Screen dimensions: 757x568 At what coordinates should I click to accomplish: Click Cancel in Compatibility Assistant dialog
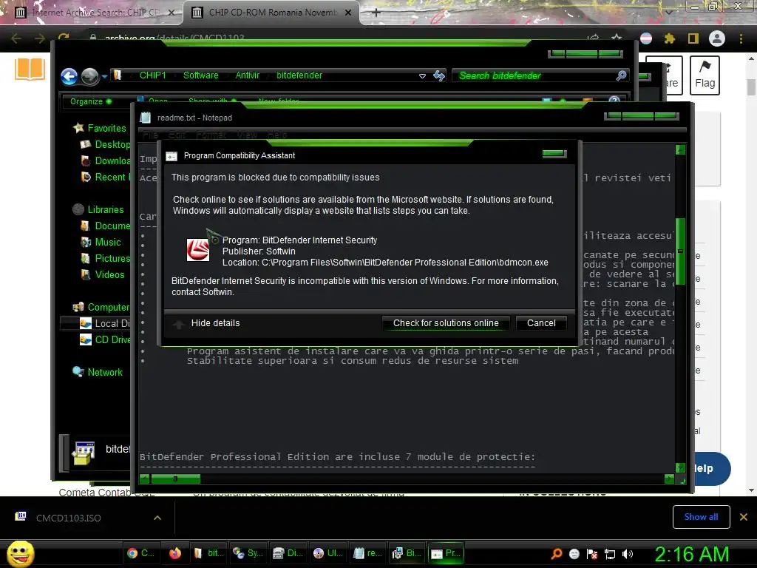(541, 323)
